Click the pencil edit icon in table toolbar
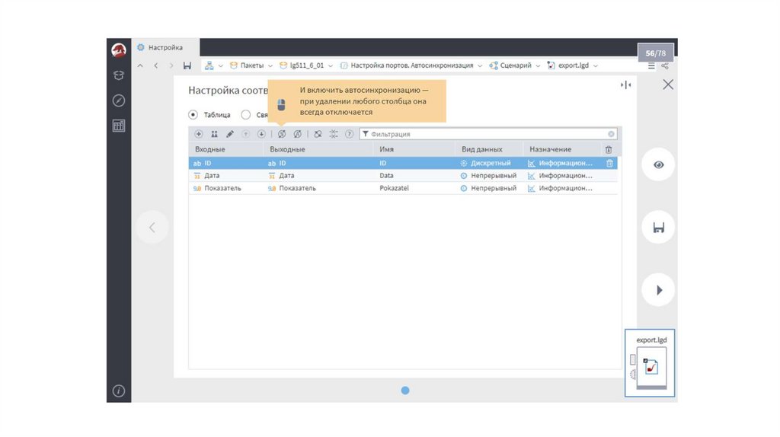The width and height of the screenshot is (780, 437). tap(230, 134)
